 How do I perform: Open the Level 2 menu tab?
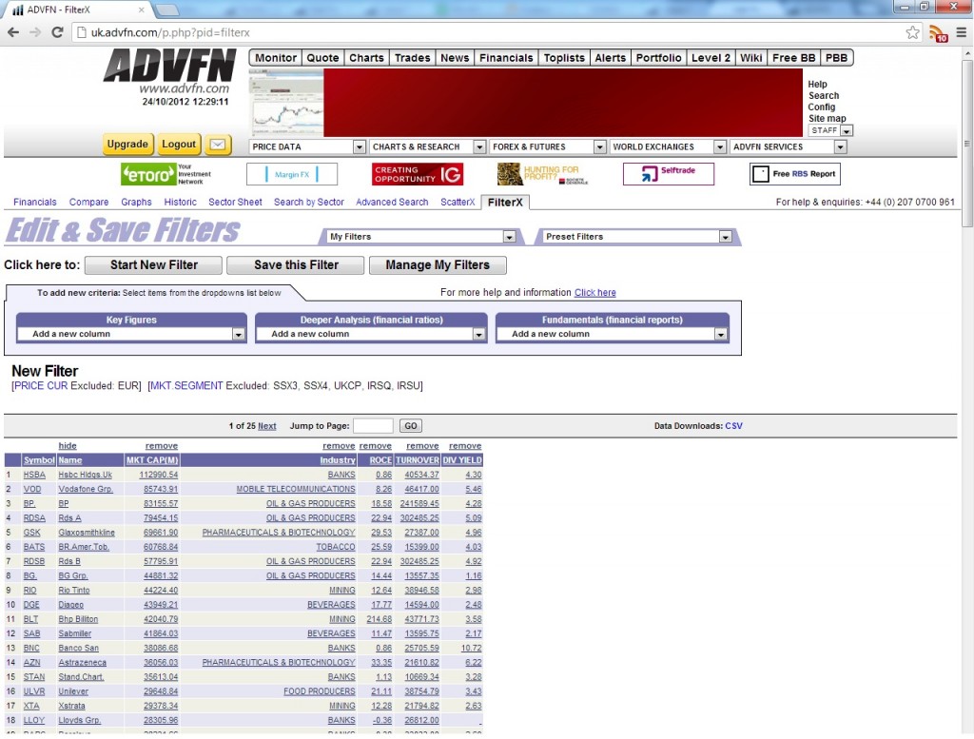[x=711, y=58]
